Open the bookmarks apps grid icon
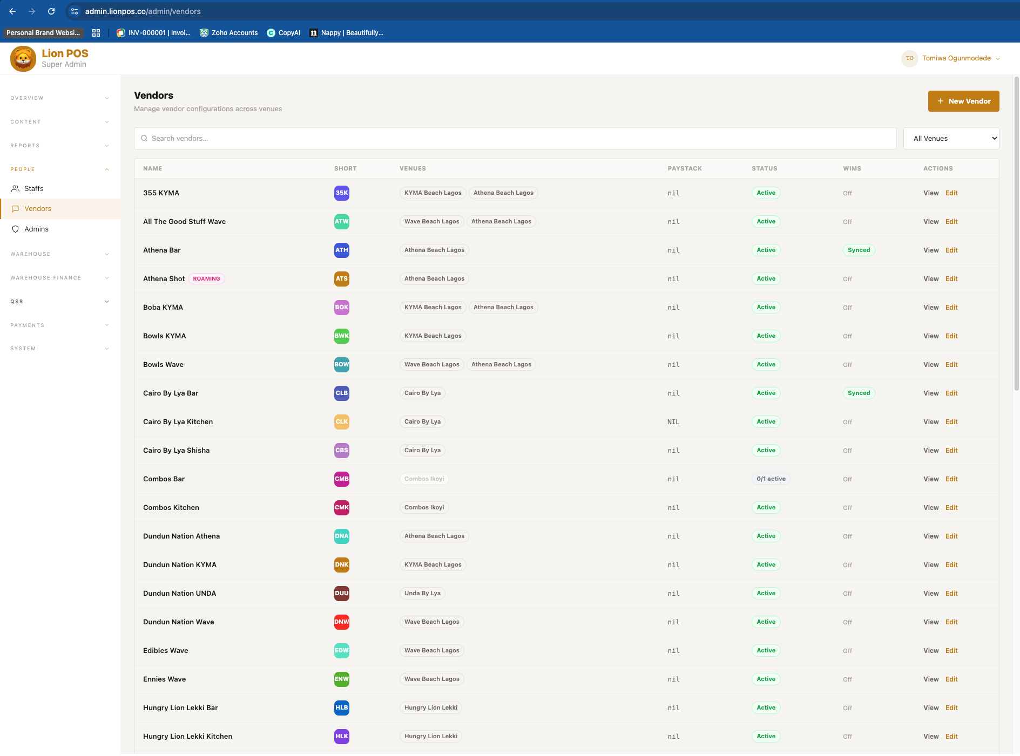Screen dimensions: 1020x756 pos(96,33)
